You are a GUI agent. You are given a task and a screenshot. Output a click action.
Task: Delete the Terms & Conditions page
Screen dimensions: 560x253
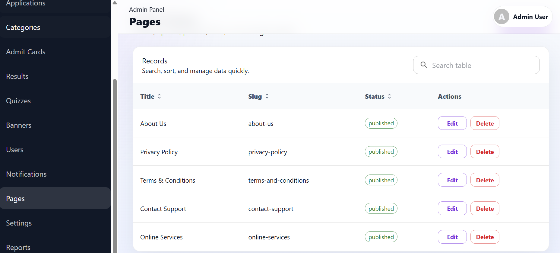[485, 180]
